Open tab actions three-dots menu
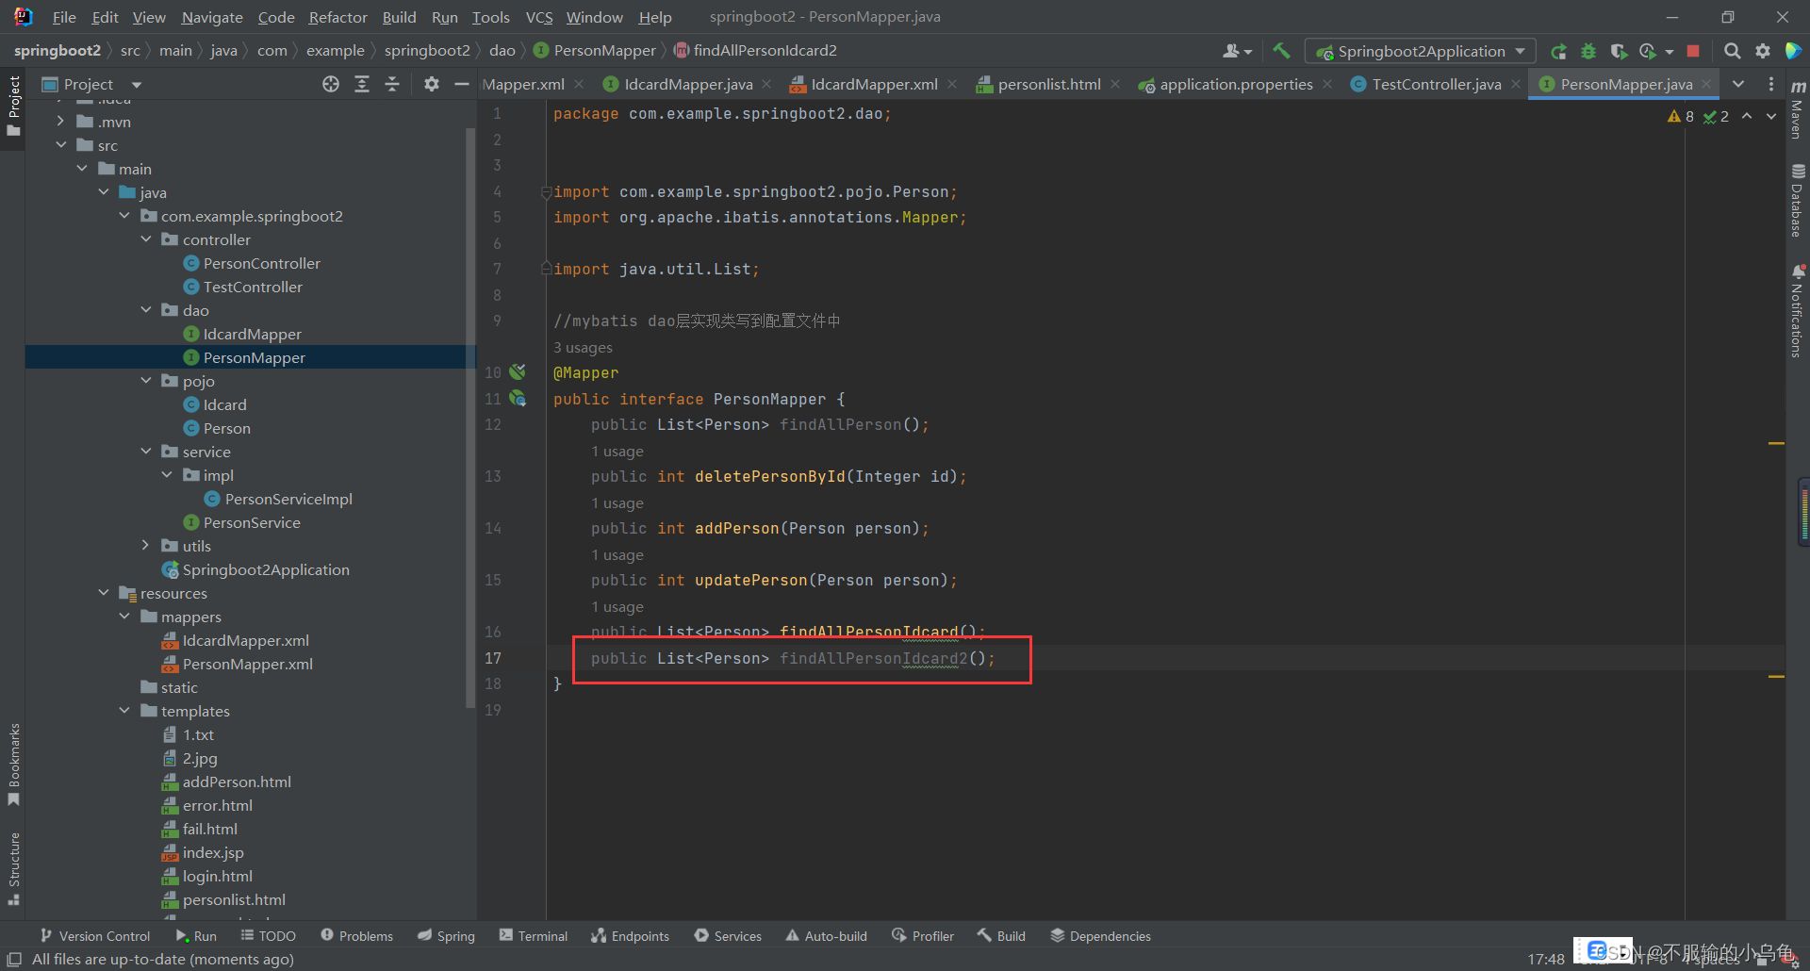This screenshot has height=971, width=1810. click(x=1770, y=84)
